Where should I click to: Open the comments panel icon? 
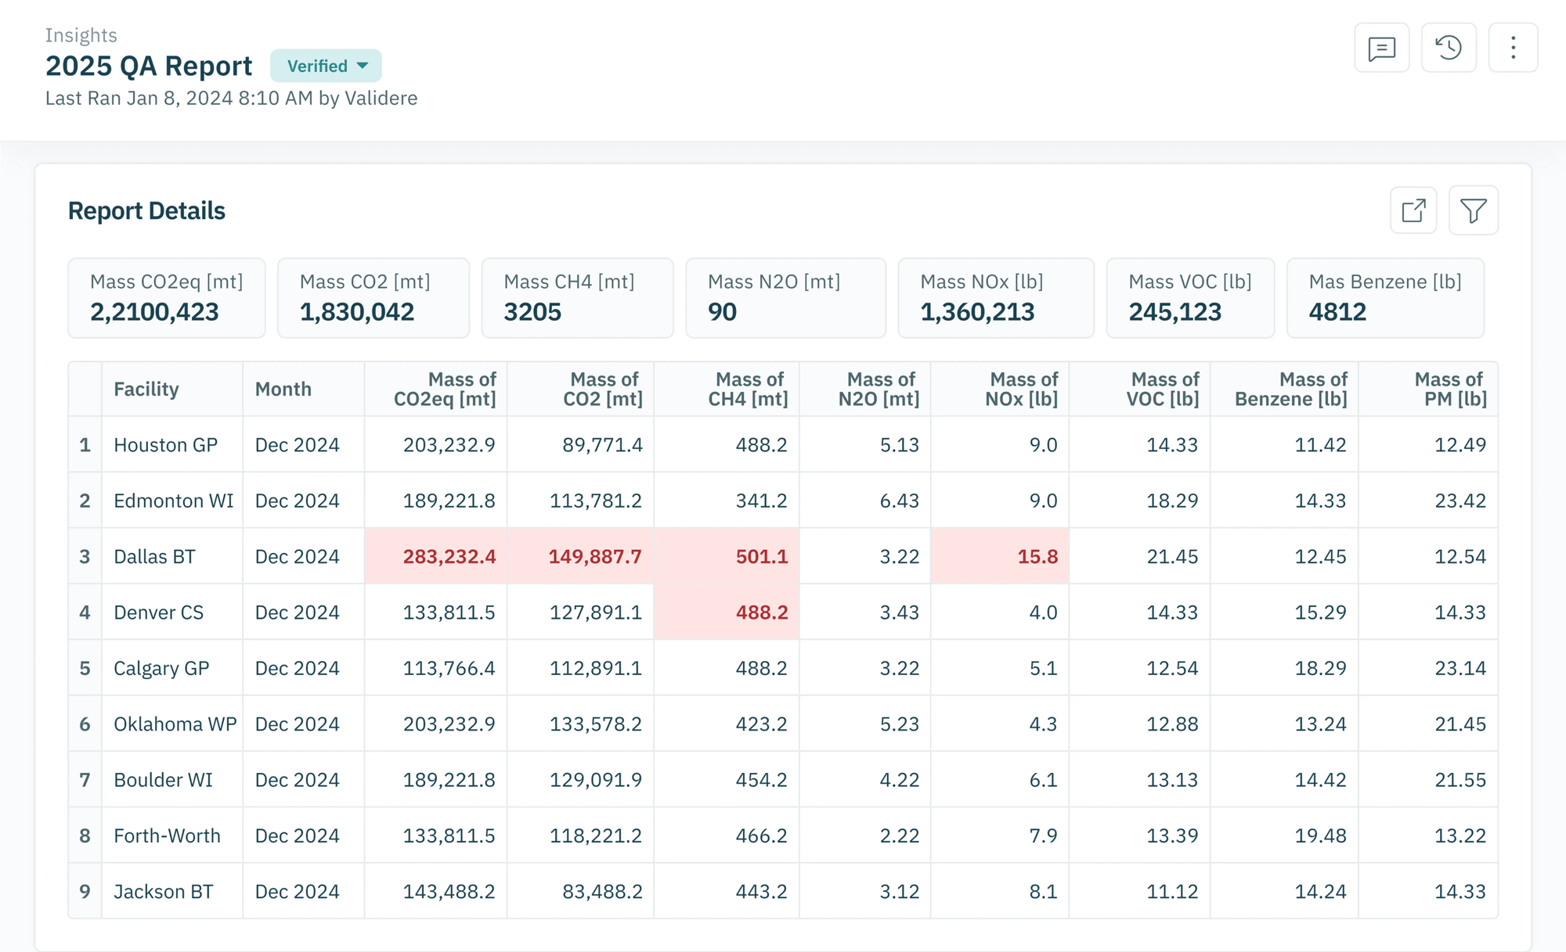(x=1381, y=48)
